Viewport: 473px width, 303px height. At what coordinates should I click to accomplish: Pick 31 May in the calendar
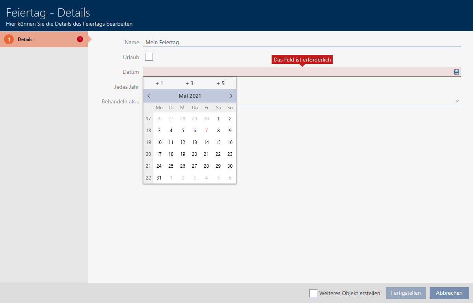159,178
